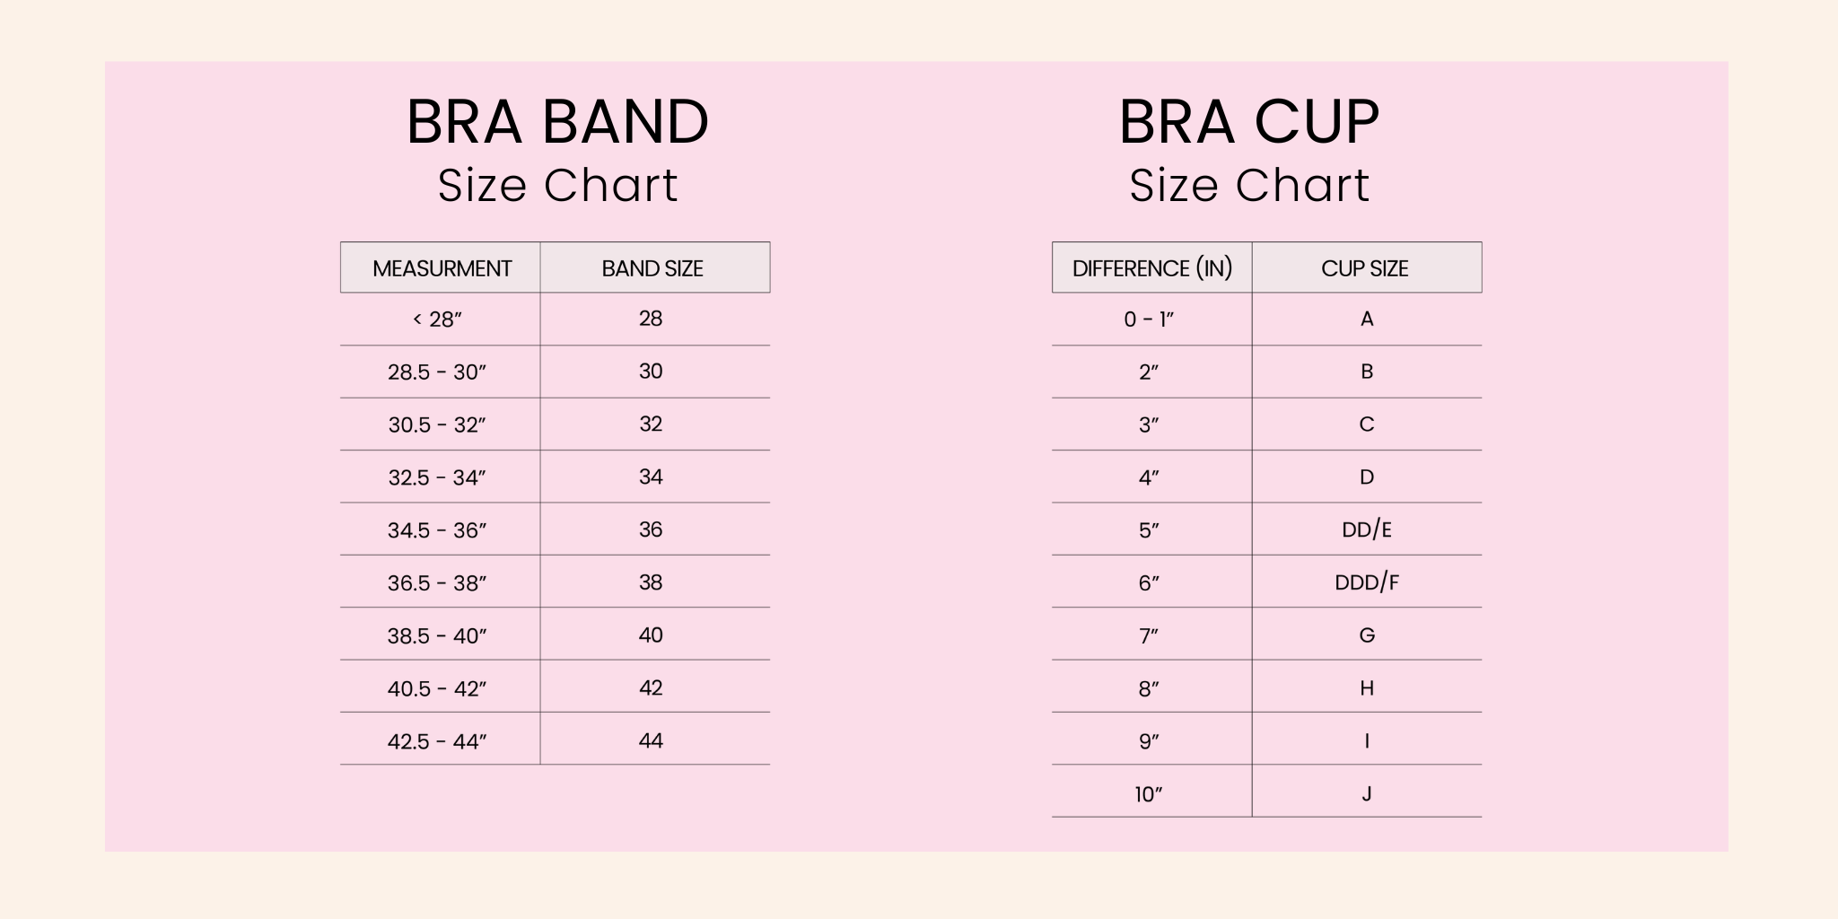Select the 34.5 - 36" measurement row
Image resolution: width=1838 pixels, height=919 pixels.
[x=437, y=530]
